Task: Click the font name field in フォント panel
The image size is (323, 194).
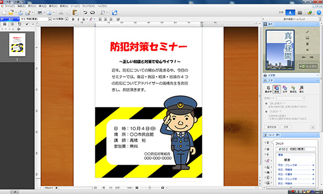Action: 296,149
